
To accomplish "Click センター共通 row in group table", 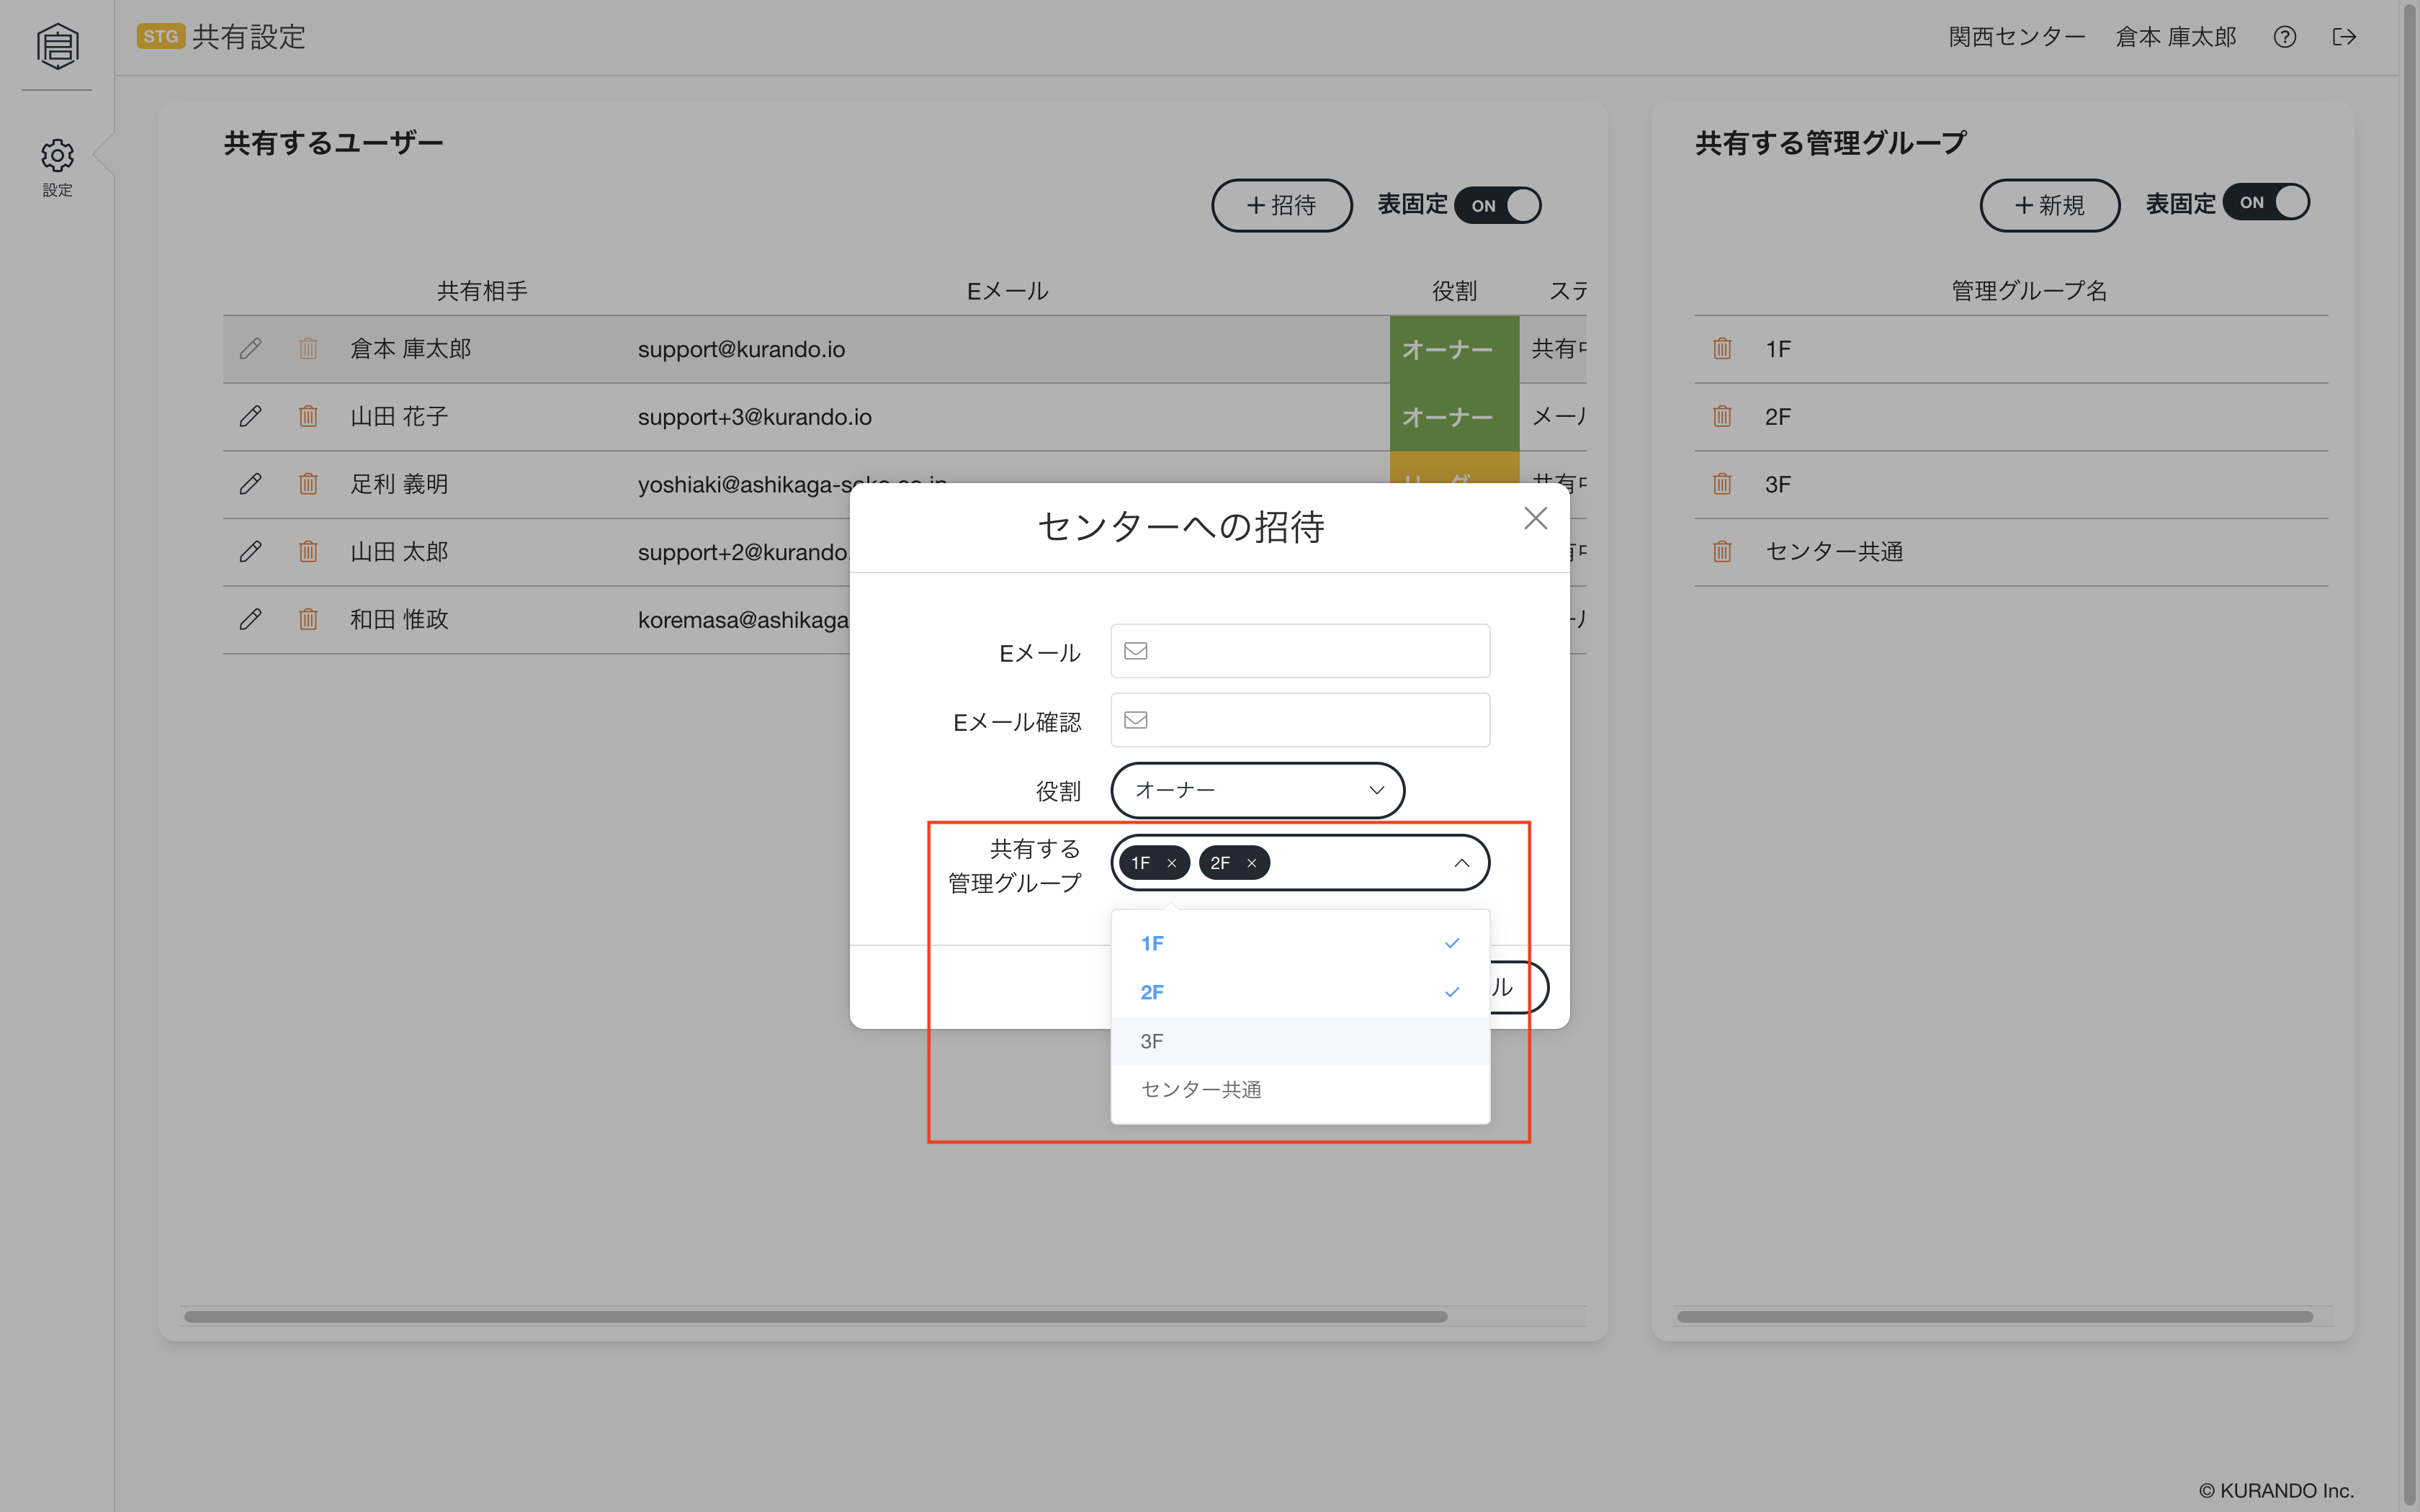I will tap(2011, 552).
